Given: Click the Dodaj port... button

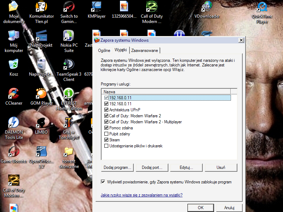Looking at the screenshot, I should 152,167.
